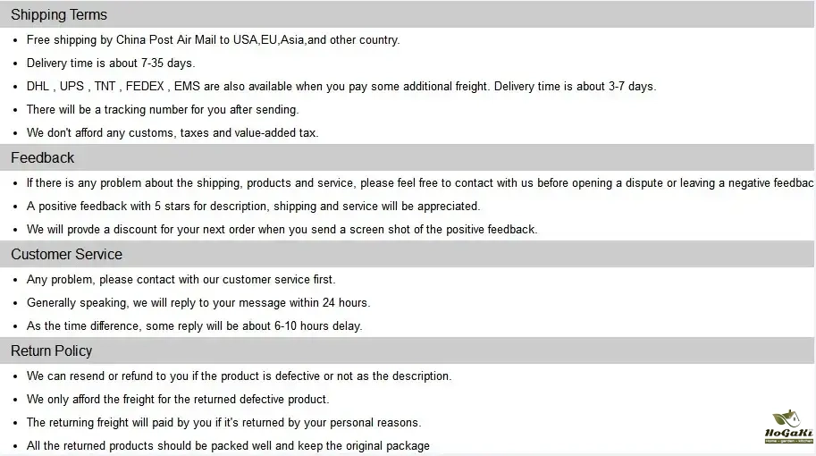Screen dimensions: 816x456
Task: Click the Return Policy section header
Action: tap(52, 351)
